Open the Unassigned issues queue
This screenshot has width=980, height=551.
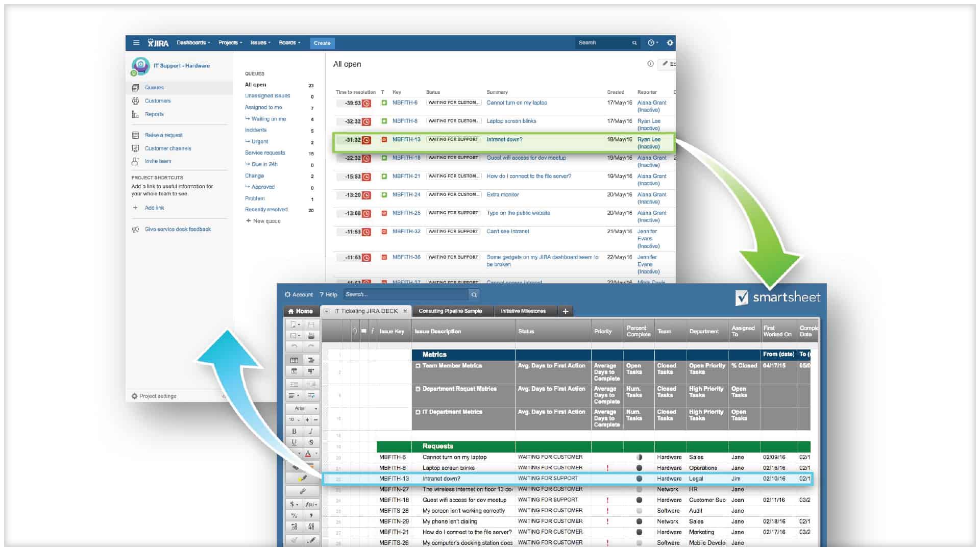click(x=267, y=96)
